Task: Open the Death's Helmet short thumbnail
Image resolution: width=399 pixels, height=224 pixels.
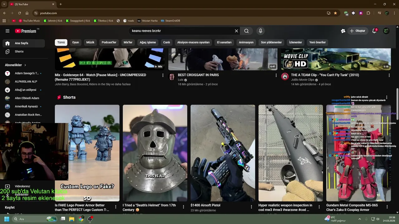Action: tap(155, 153)
